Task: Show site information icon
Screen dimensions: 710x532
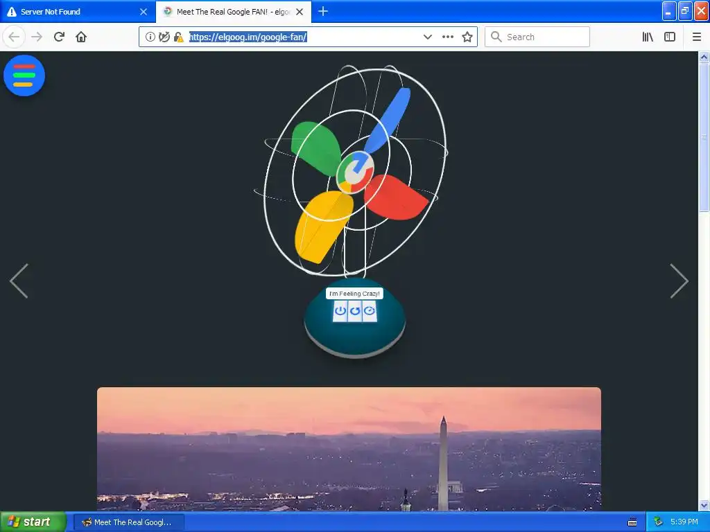Action: 150,37
